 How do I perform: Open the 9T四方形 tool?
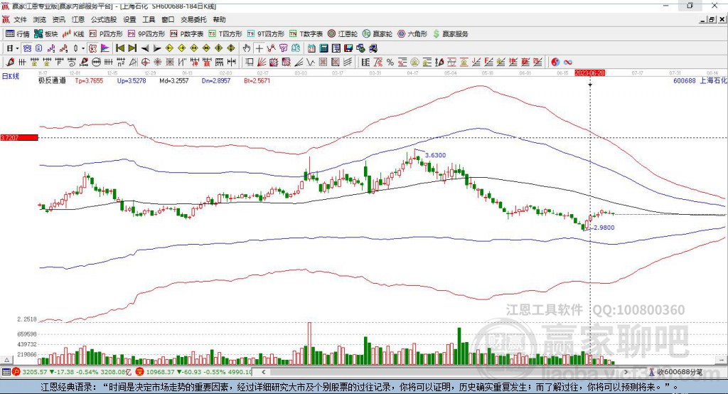click(x=266, y=34)
